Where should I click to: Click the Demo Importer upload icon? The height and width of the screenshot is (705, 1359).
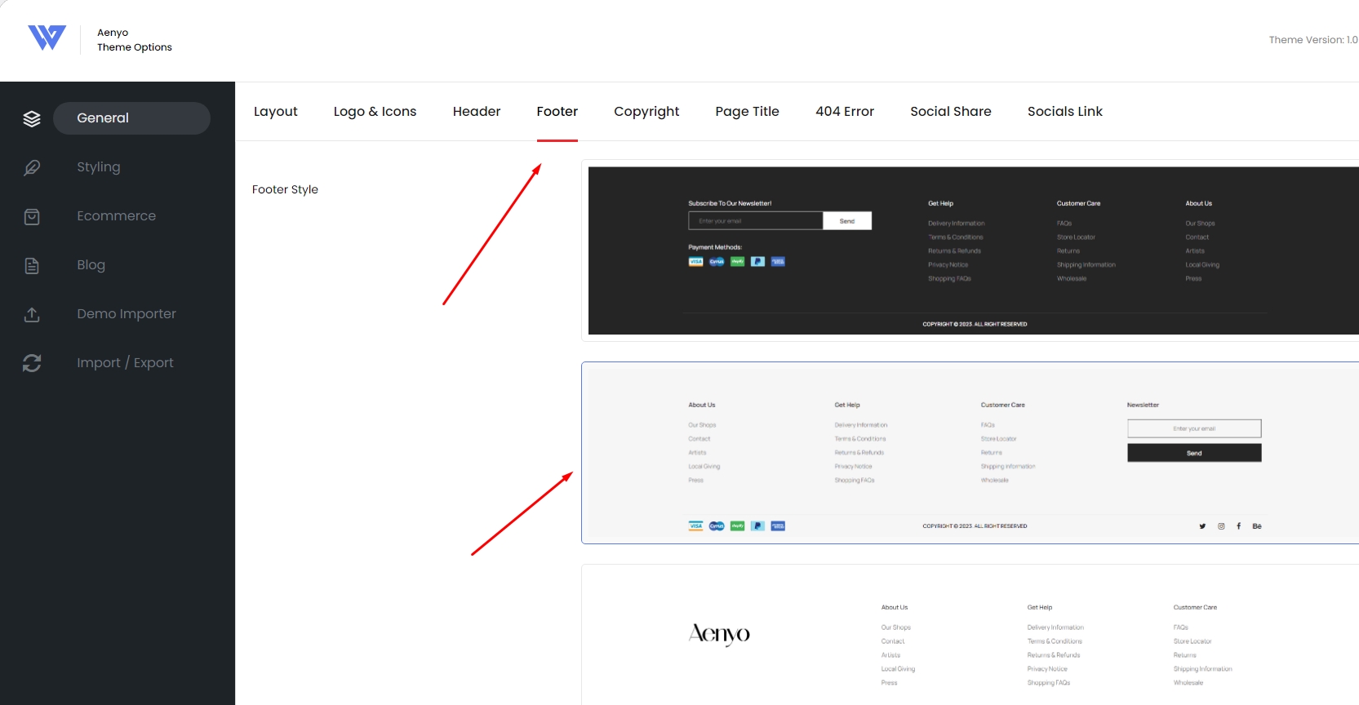(x=32, y=314)
